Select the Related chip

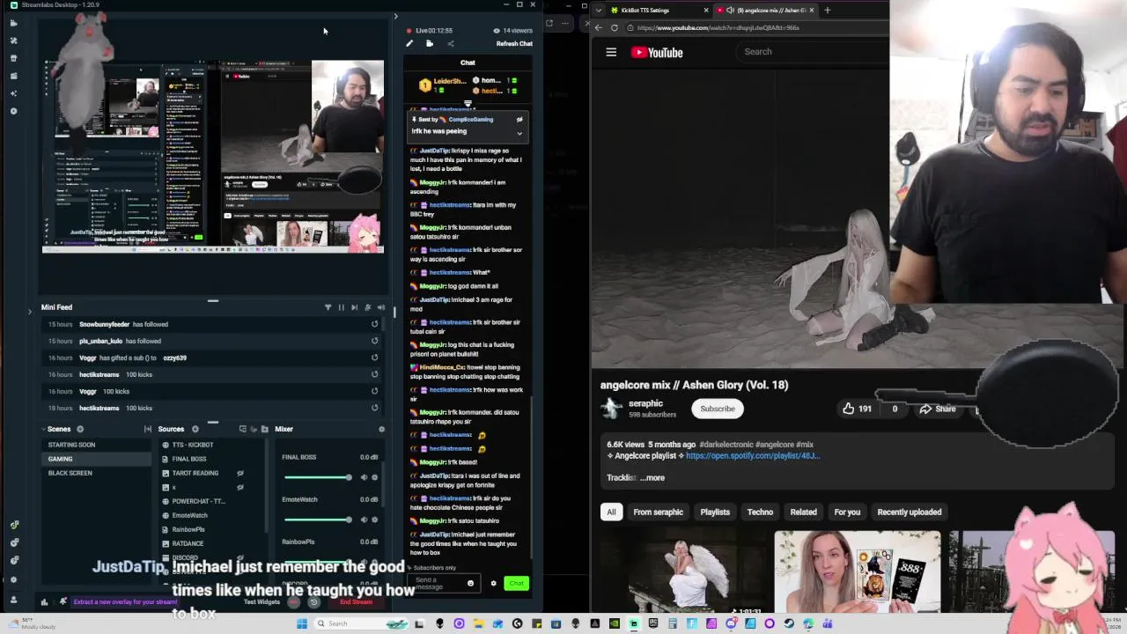[803, 512]
